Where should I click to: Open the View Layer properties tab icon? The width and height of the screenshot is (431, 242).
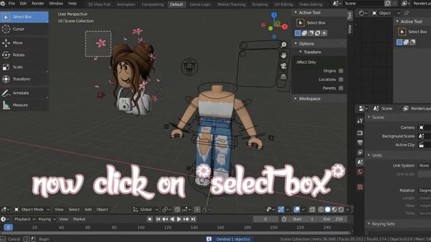coord(360,153)
